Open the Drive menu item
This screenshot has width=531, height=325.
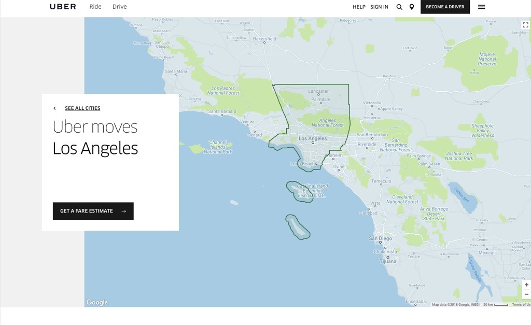[119, 7]
